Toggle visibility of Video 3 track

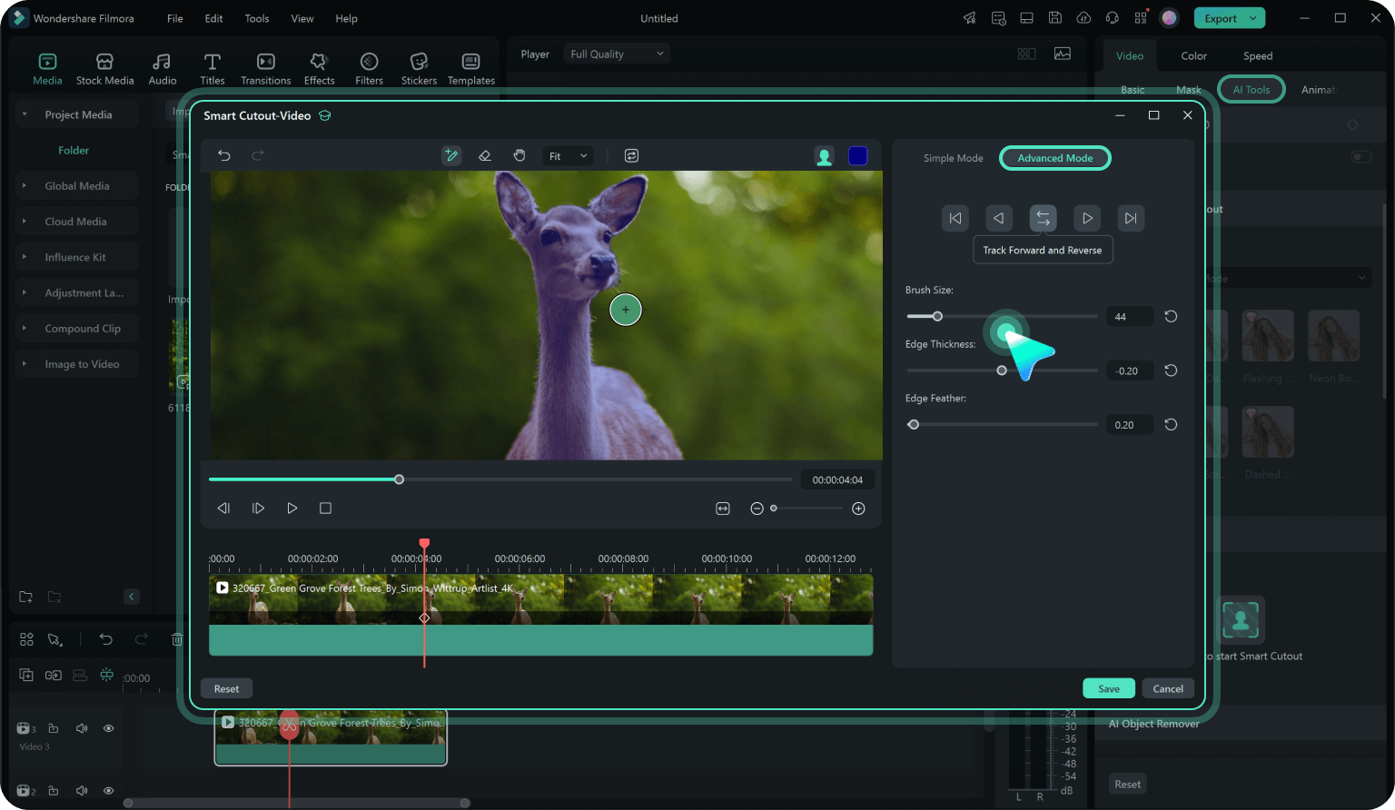click(x=109, y=728)
